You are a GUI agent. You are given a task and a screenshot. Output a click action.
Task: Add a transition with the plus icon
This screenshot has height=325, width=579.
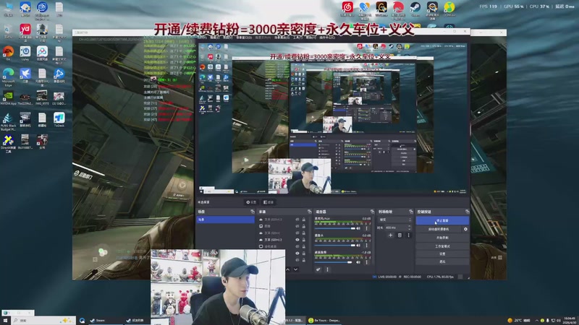(390, 235)
